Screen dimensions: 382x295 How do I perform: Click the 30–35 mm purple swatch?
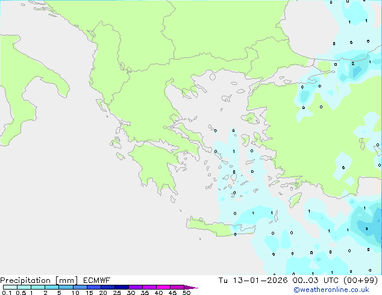[x=135, y=287]
